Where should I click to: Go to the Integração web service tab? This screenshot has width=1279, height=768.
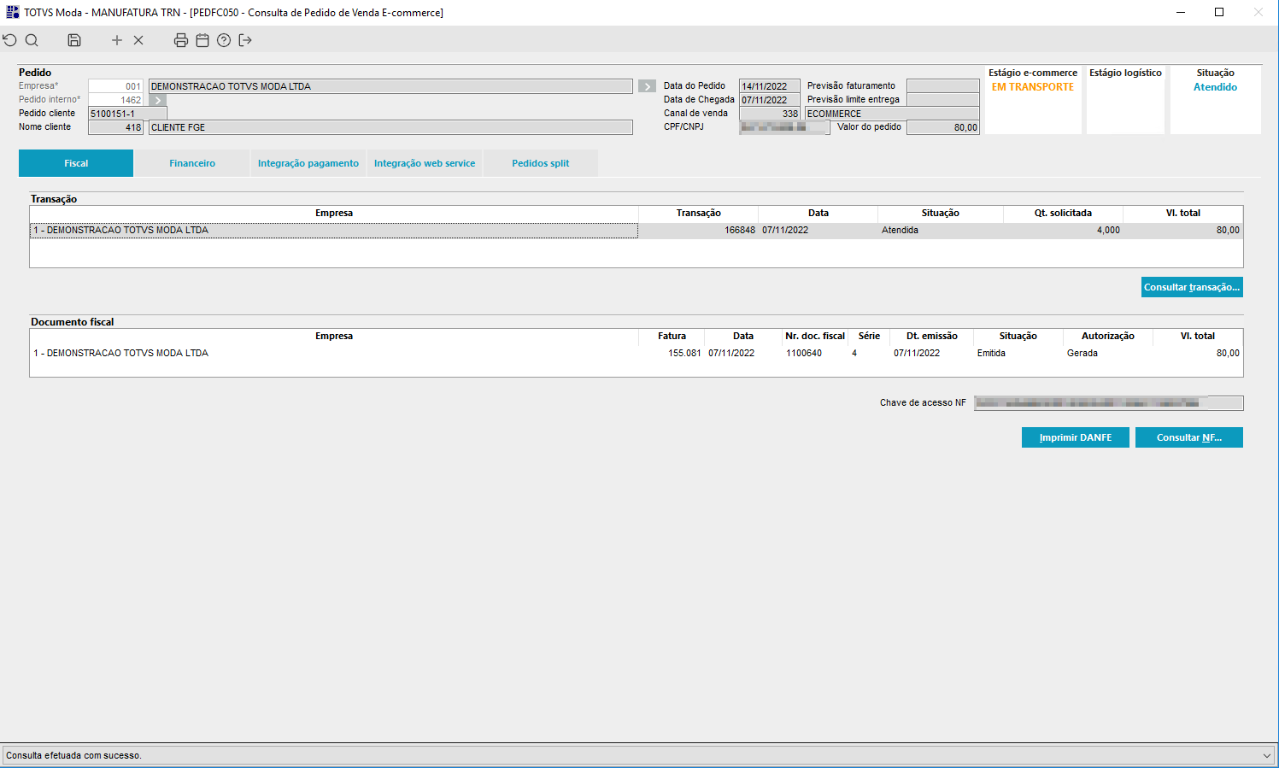tap(425, 163)
